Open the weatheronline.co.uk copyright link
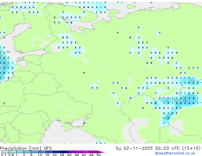 175,153
